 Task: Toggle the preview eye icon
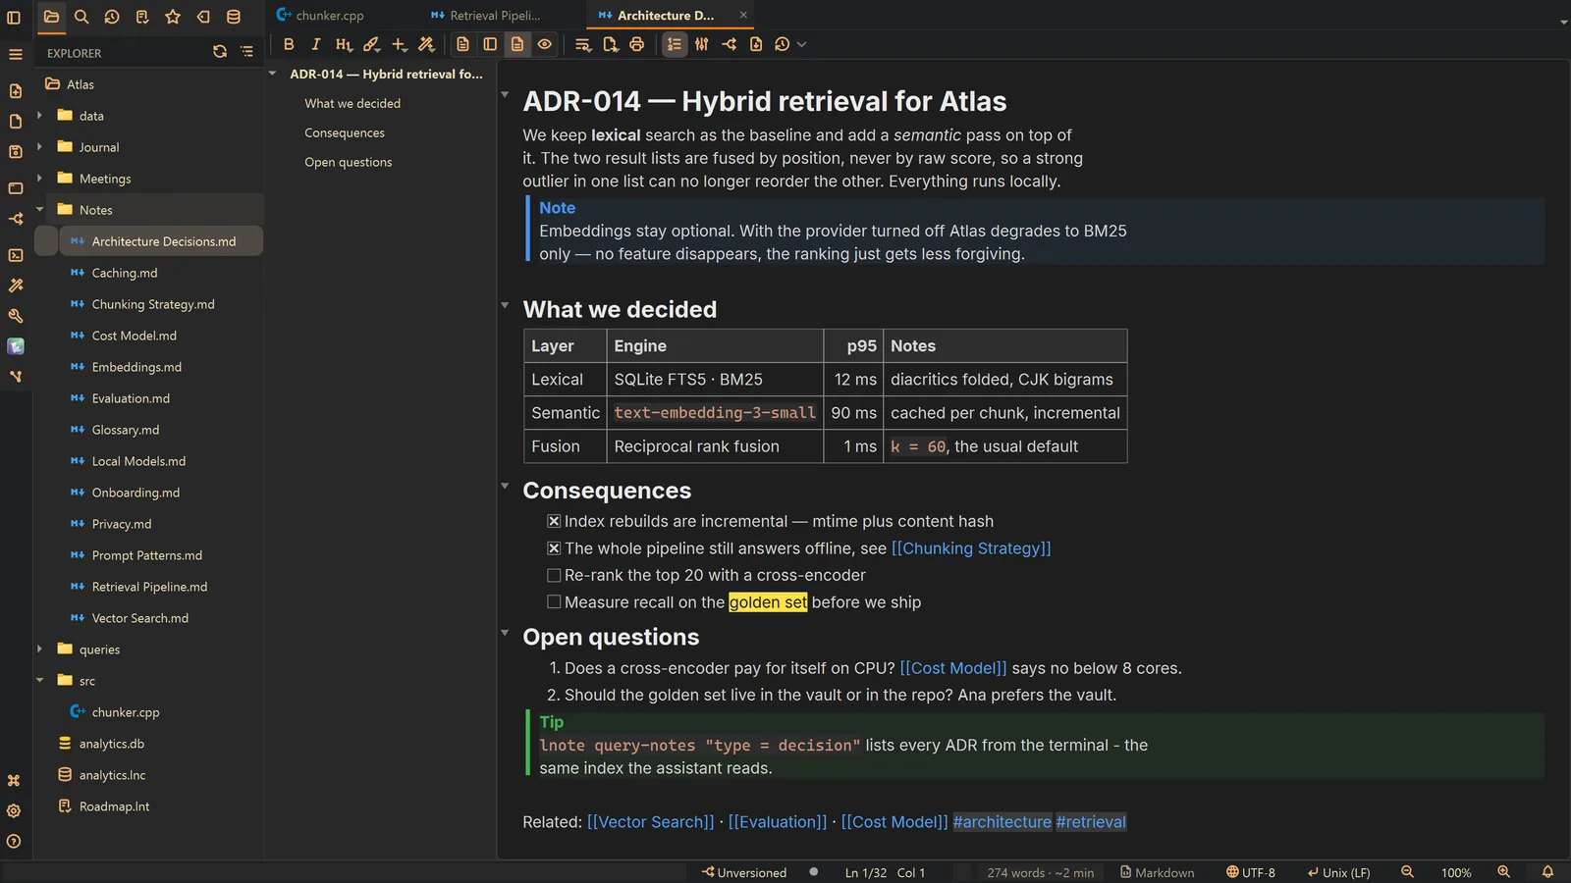[545, 44]
